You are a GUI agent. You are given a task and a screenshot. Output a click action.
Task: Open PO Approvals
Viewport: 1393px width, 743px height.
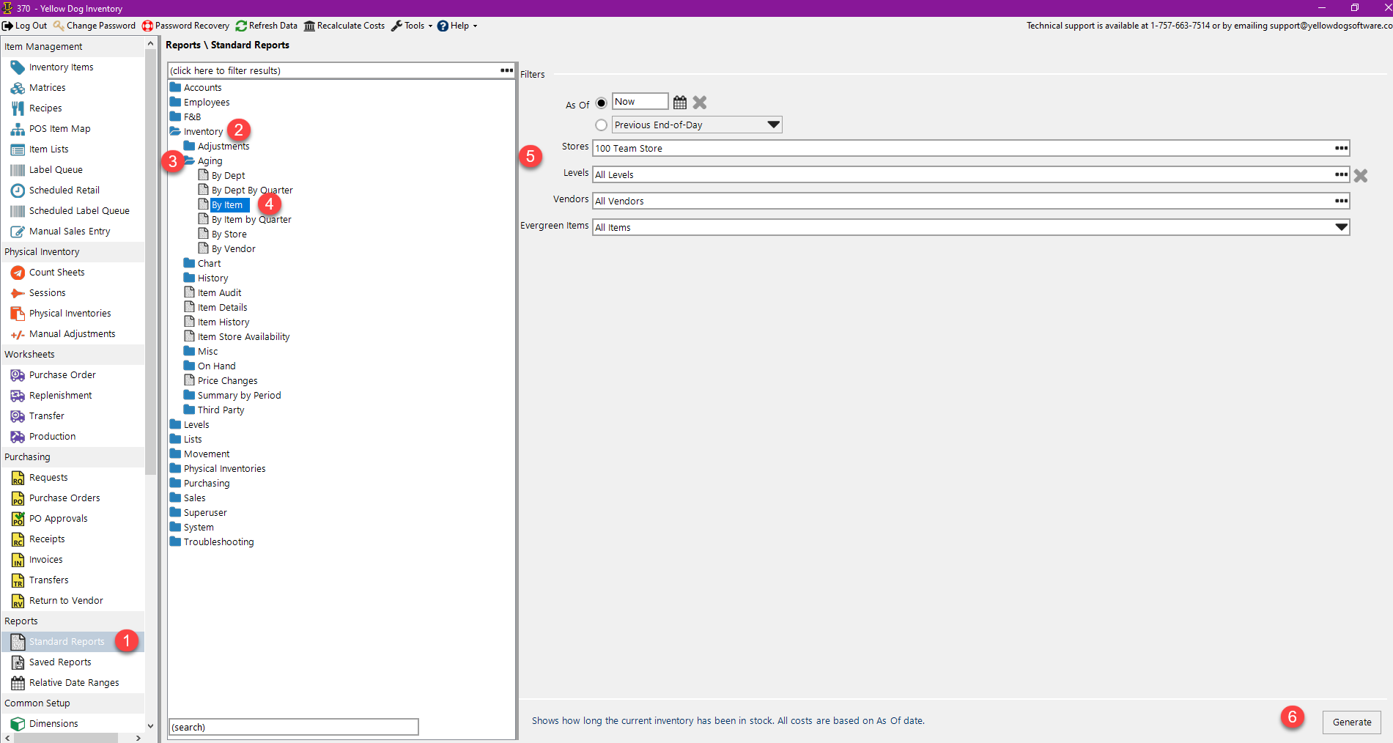pos(58,519)
